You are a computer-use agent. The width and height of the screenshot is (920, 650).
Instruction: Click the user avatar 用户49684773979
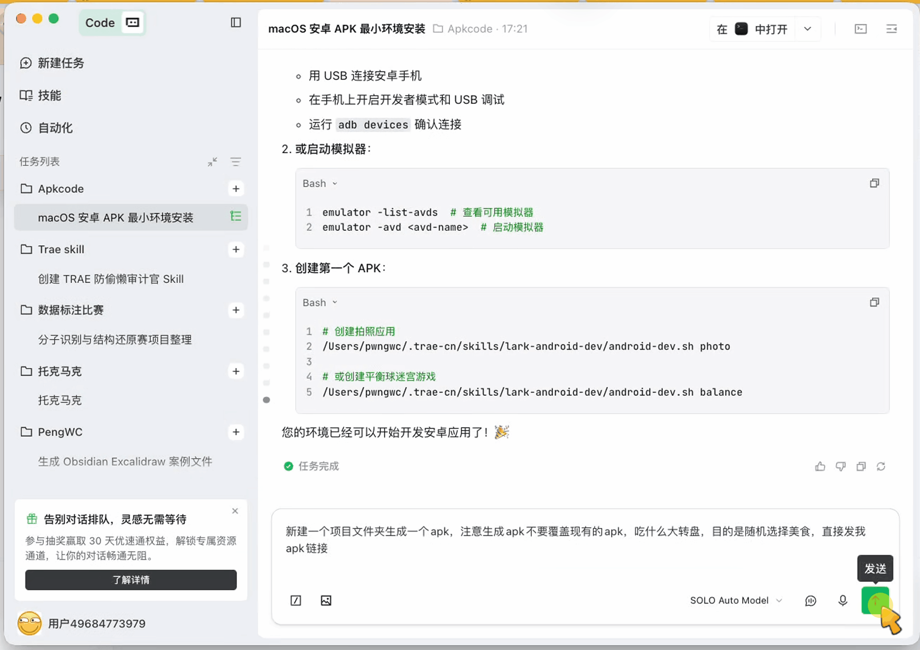pos(29,624)
